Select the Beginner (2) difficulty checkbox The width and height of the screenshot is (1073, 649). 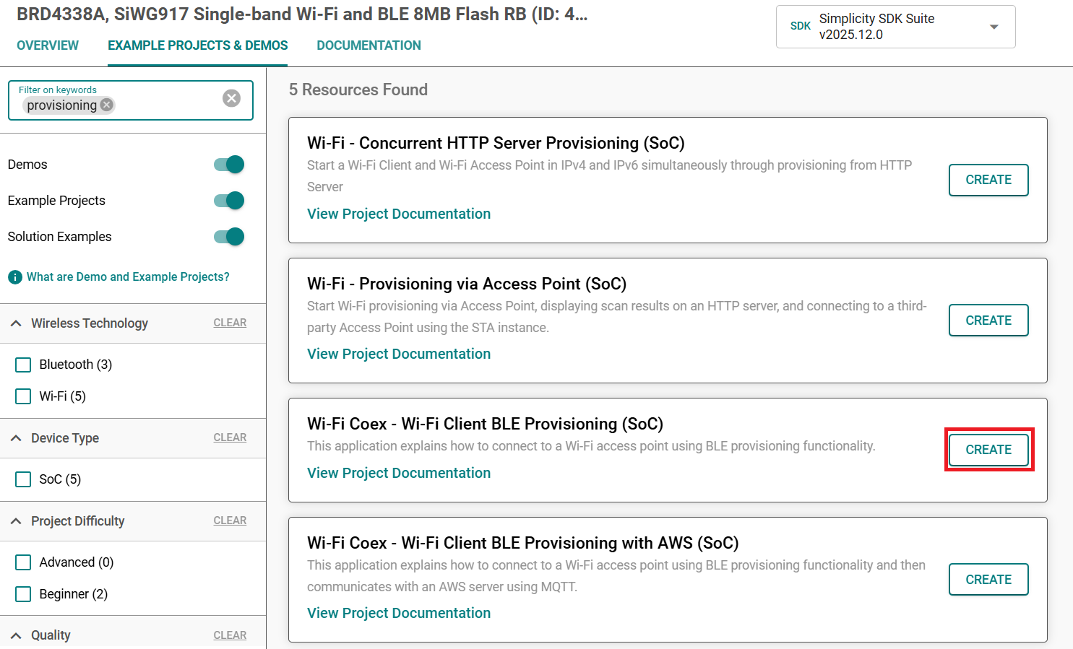[23, 594]
